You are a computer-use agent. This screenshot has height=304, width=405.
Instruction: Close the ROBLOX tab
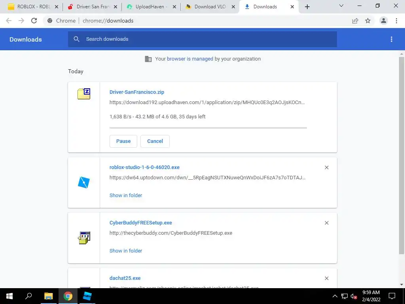(x=57, y=7)
